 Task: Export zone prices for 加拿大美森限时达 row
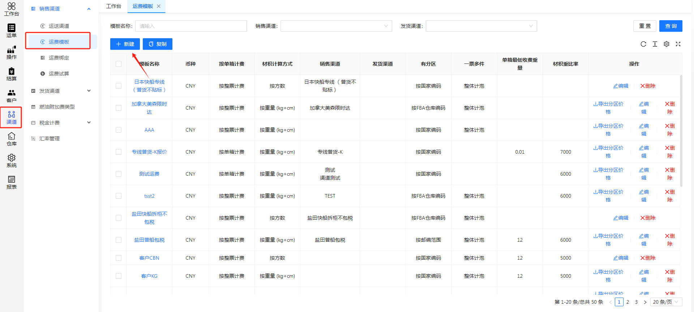(608, 108)
